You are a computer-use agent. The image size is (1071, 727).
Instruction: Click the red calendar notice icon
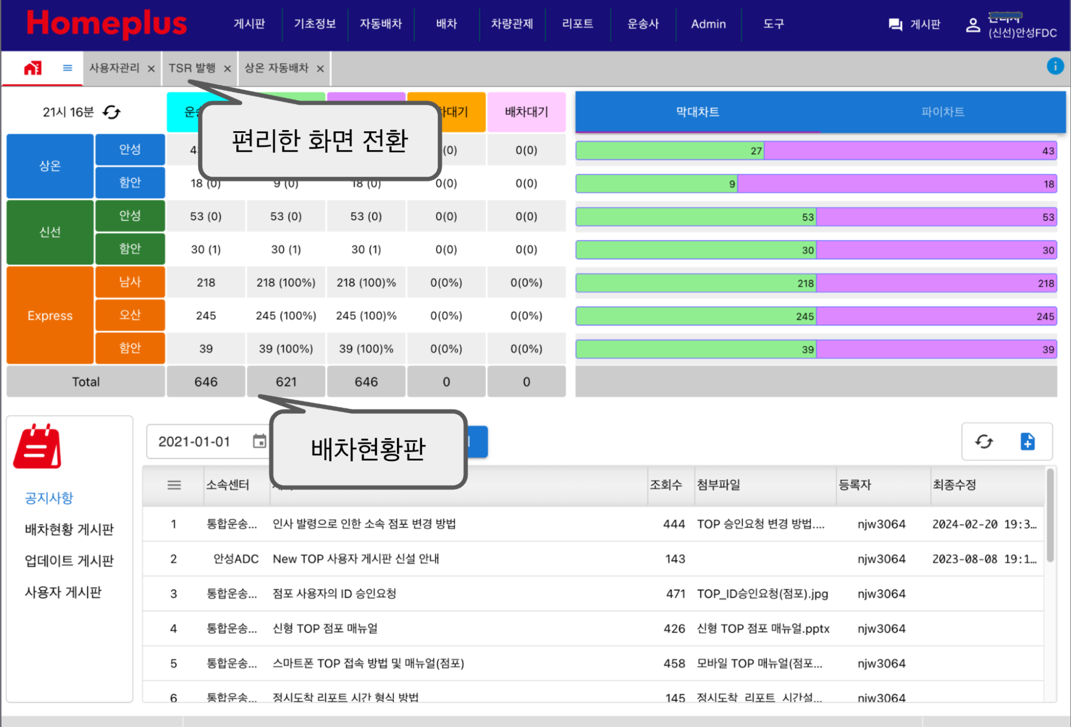coord(38,446)
